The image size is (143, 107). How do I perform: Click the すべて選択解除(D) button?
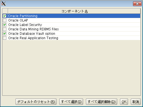point(101,102)
